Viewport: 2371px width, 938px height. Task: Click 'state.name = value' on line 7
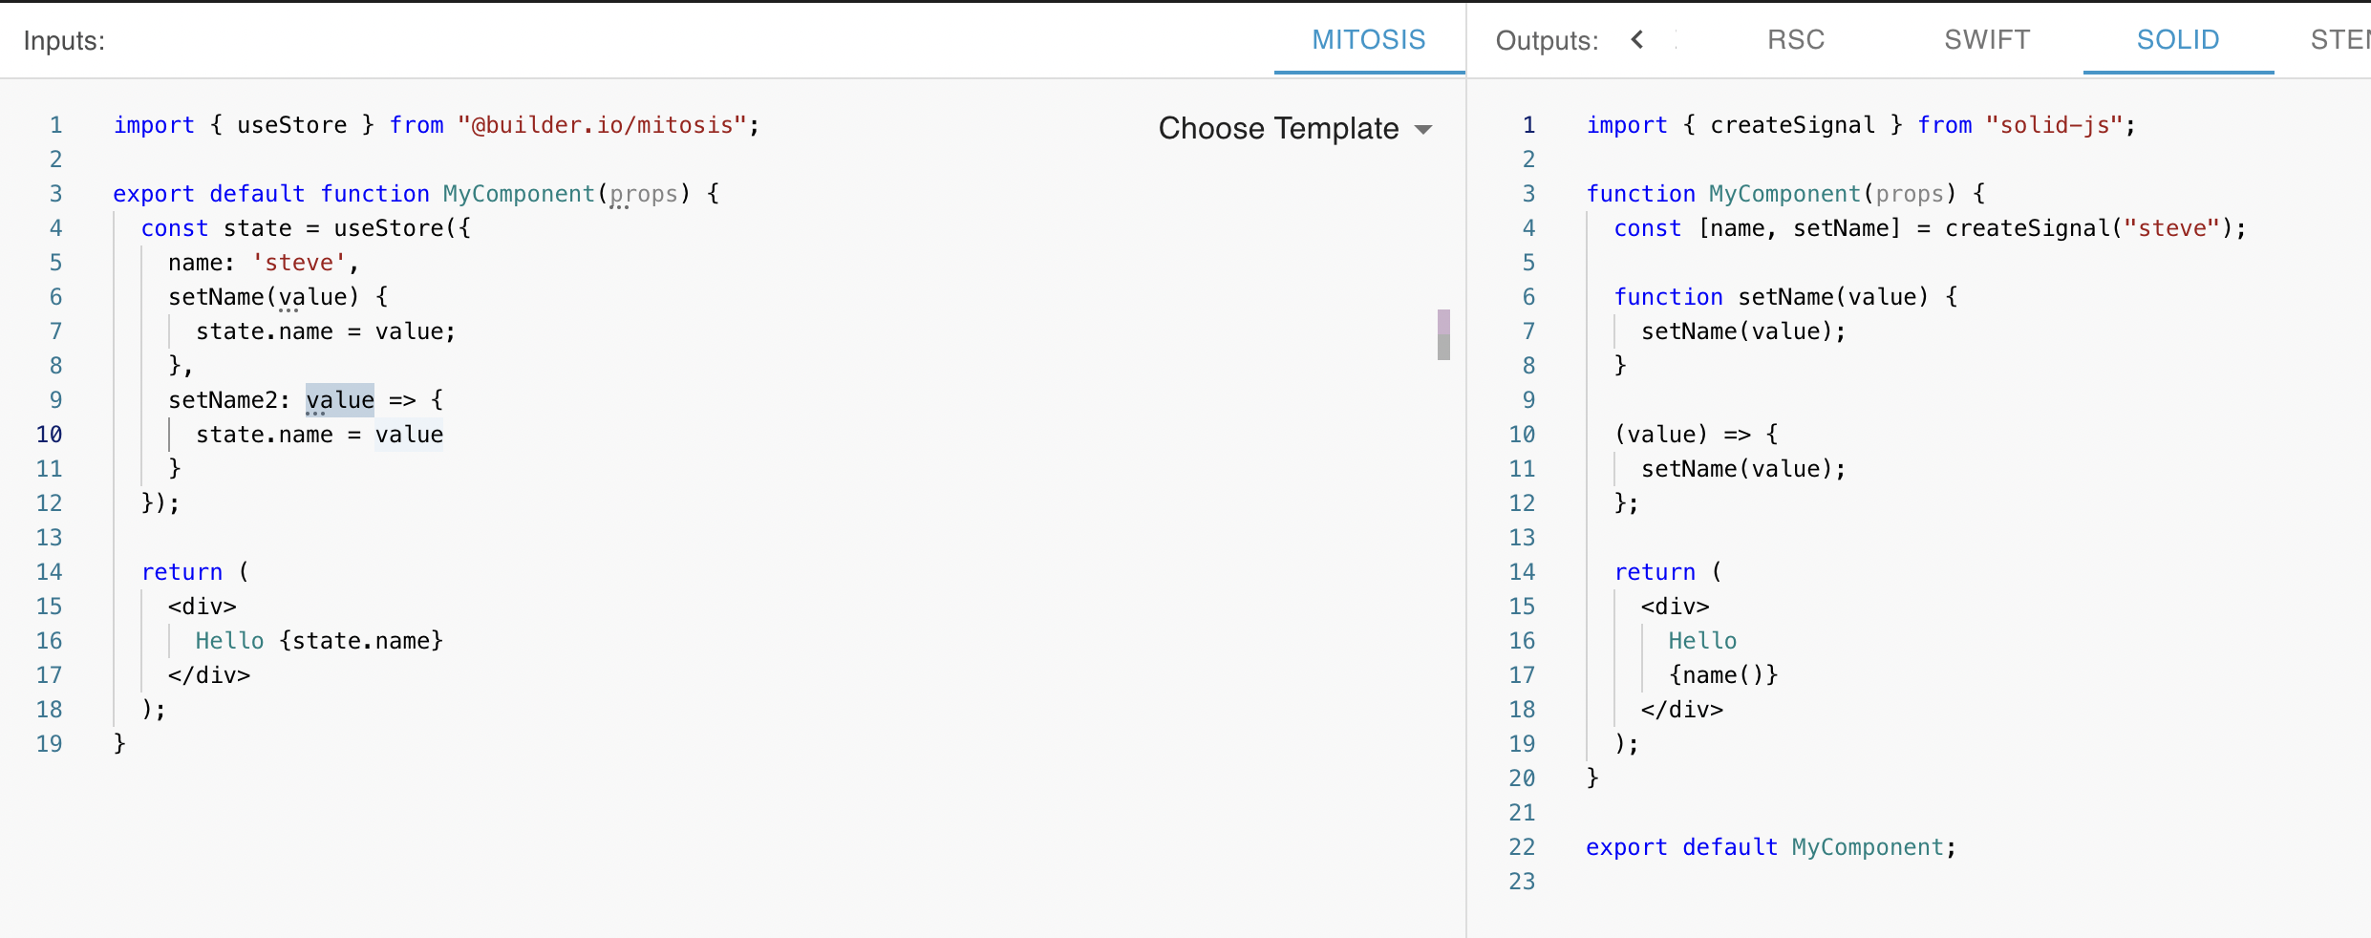point(326,330)
